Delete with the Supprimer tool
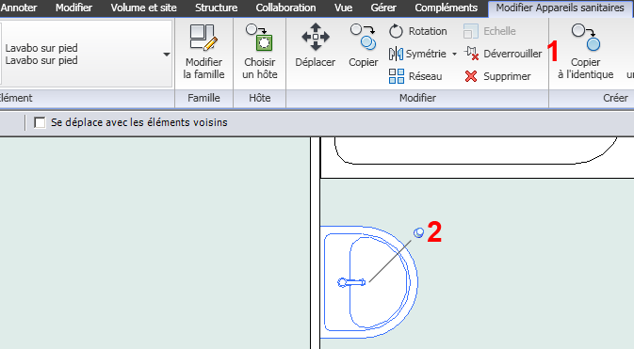The image size is (634, 349). tap(497, 76)
